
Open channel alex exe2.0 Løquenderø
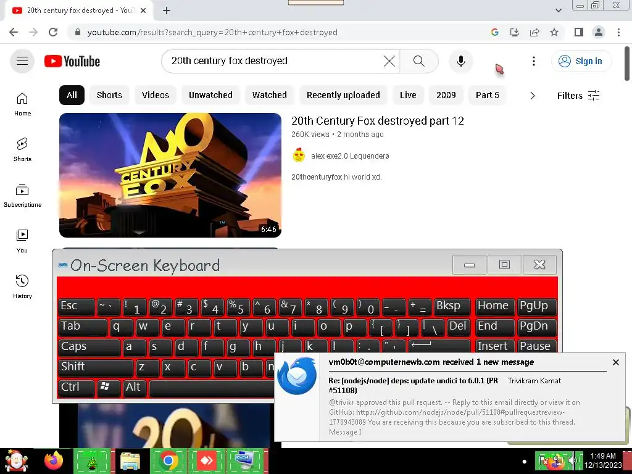click(x=350, y=156)
